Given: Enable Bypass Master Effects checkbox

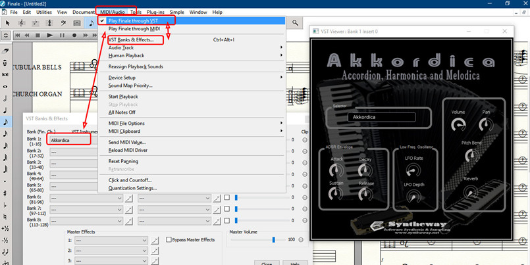Looking at the screenshot, I should pos(169,239).
